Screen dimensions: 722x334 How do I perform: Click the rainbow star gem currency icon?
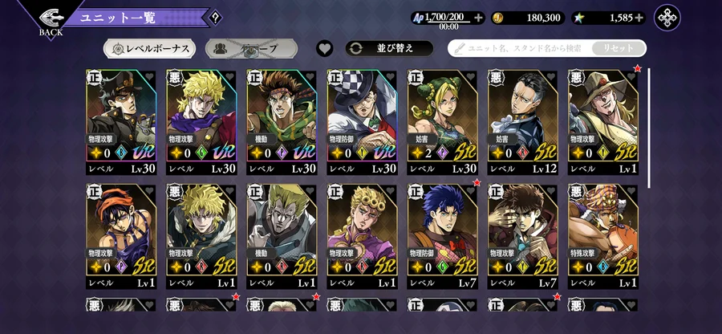(578, 18)
